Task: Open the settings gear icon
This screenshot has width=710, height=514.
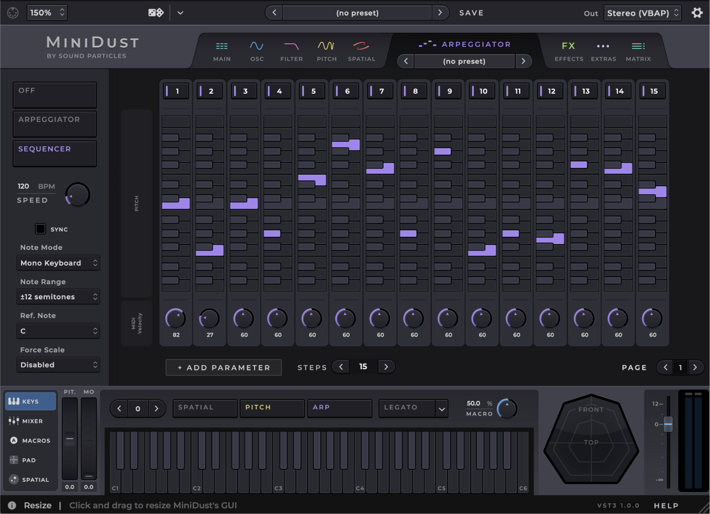Action: 697,13
